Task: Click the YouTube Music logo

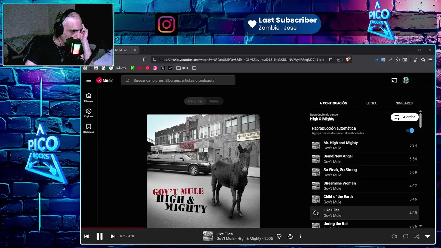Action: tap(105, 80)
